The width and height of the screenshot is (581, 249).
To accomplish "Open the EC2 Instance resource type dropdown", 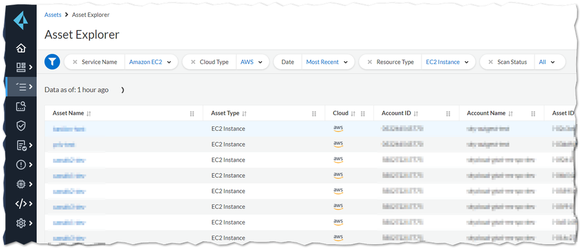I will 447,62.
